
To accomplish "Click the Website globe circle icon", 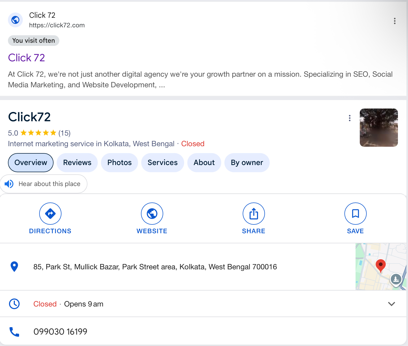I will pos(152,214).
